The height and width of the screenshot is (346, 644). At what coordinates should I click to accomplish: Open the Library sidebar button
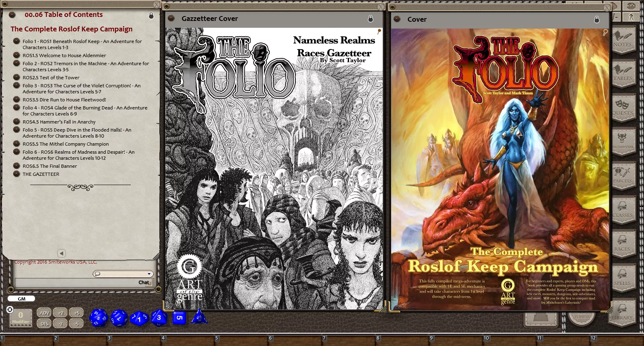coord(623,313)
